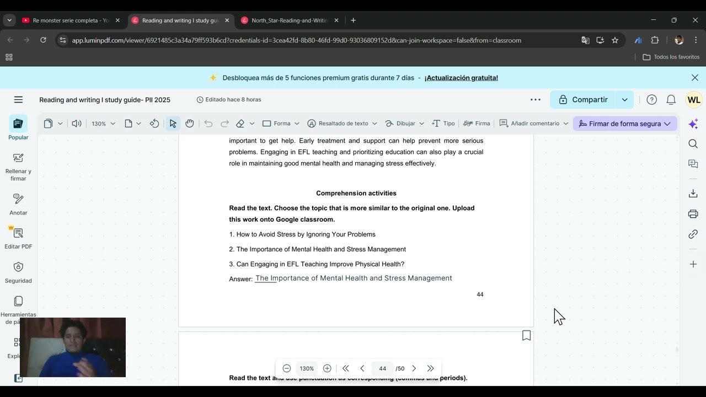Toggle the bookmark on the next page
The image size is (706, 397).
526,335
